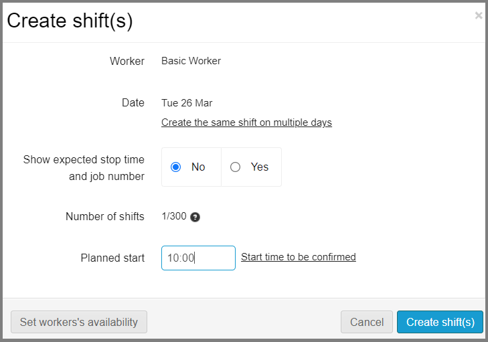The image size is (488, 342).
Task: Click the 'Worker' field label
Action: click(x=127, y=62)
